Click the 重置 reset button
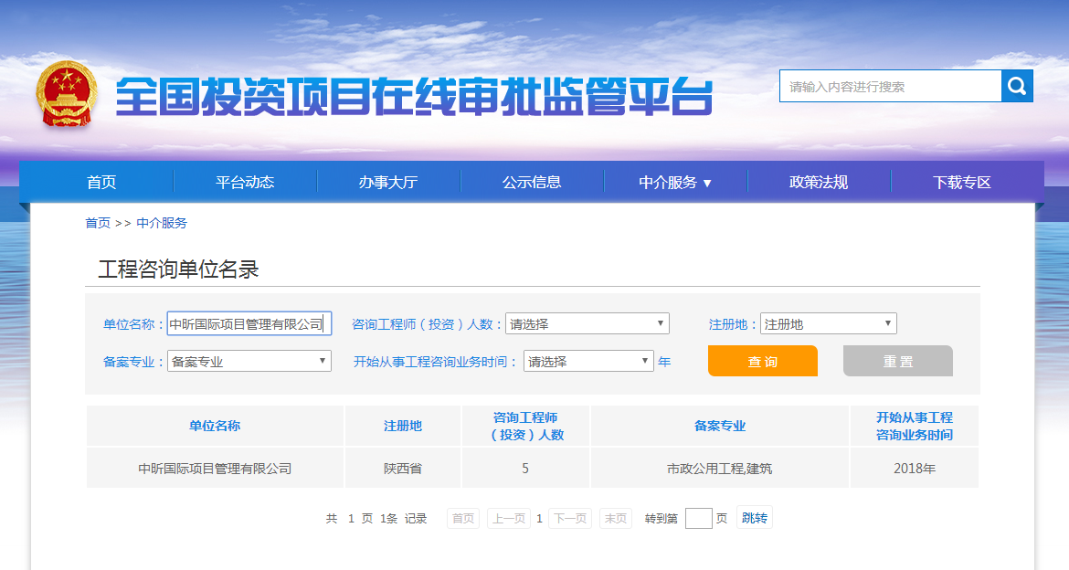This screenshot has width=1069, height=570. (x=897, y=361)
